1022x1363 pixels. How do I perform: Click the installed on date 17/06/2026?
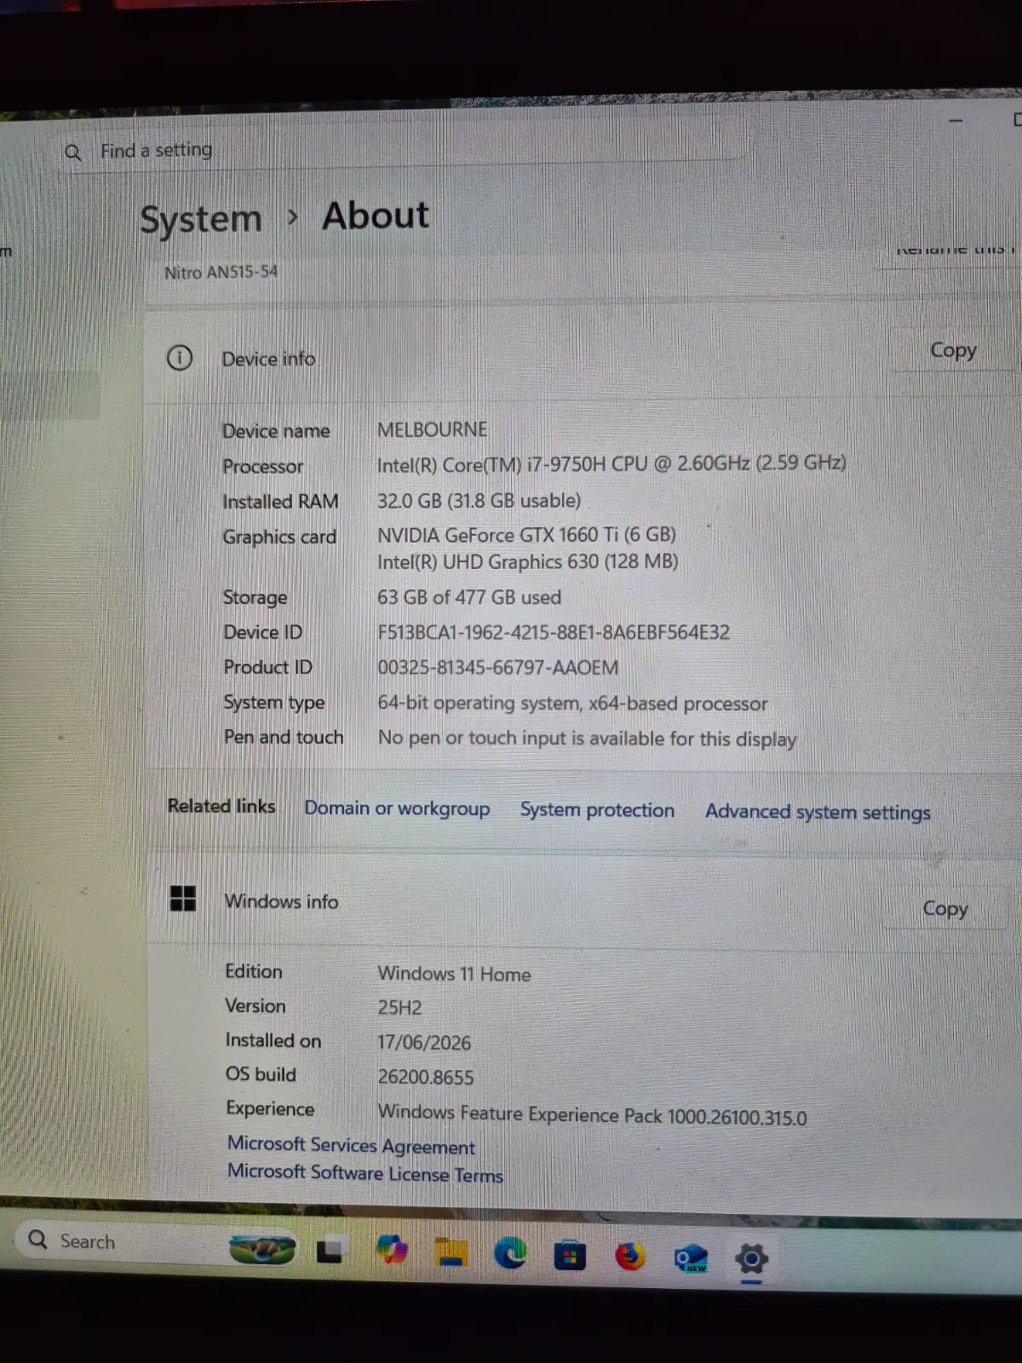pos(424,1043)
